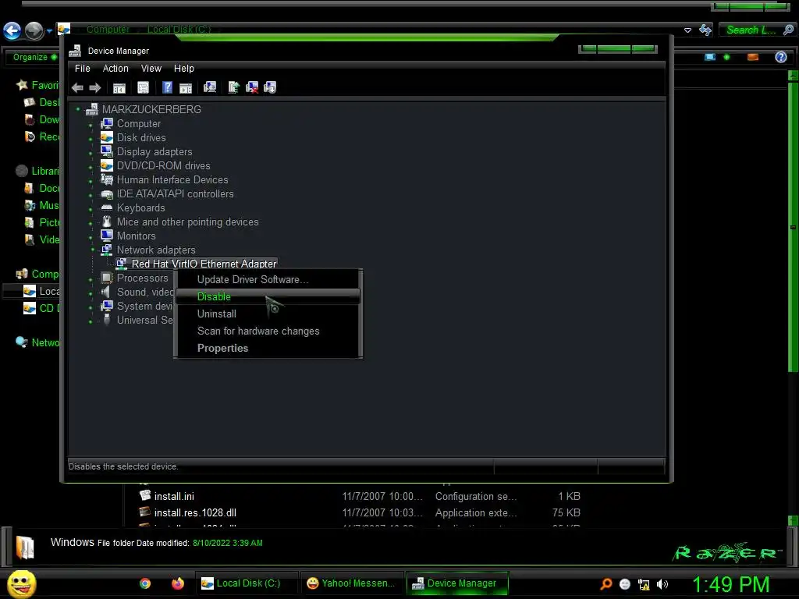Click the Explorer Forward button
Viewport: 799px width, 599px height.
tap(34, 31)
